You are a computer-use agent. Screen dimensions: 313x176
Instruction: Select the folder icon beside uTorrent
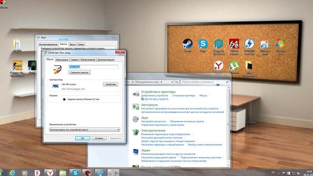[x=249, y=66]
